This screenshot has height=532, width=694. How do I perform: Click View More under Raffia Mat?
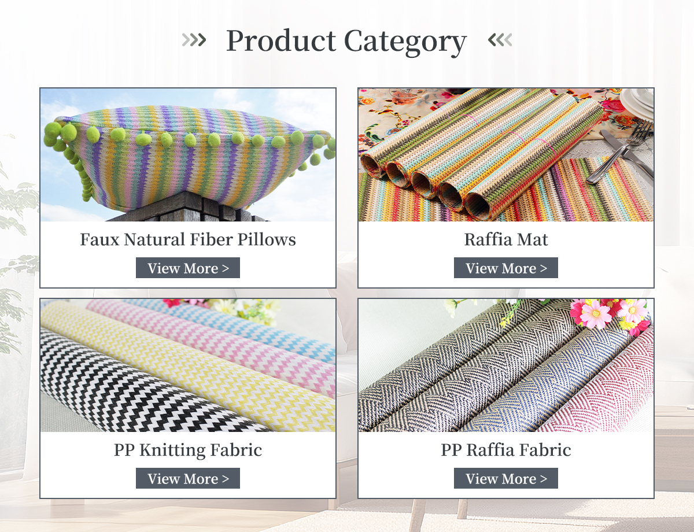coord(506,268)
